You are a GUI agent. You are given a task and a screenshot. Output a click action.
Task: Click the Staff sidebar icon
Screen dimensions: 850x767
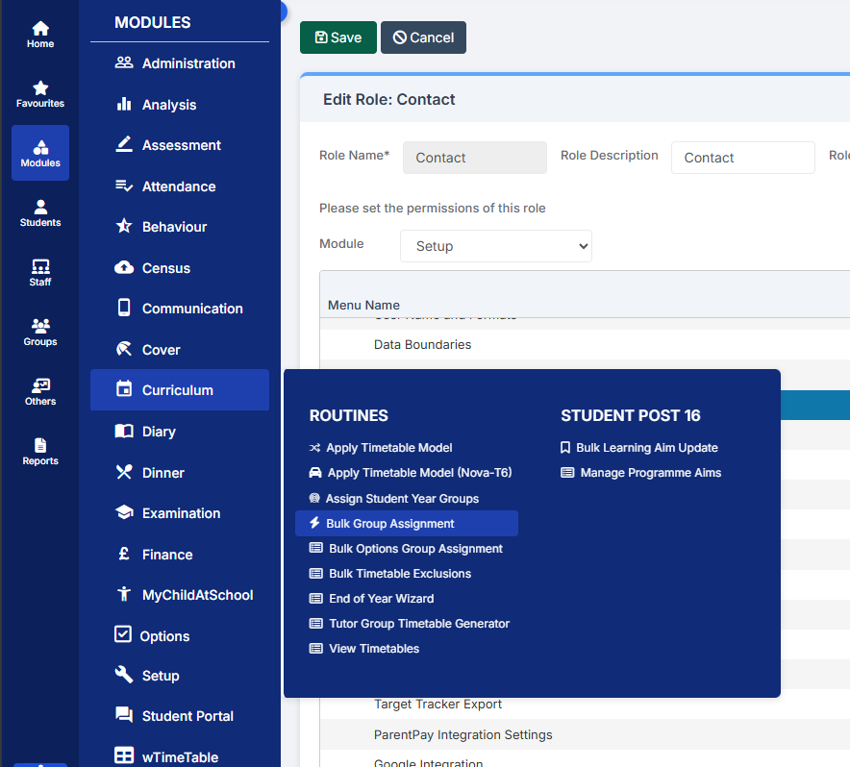[39, 267]
